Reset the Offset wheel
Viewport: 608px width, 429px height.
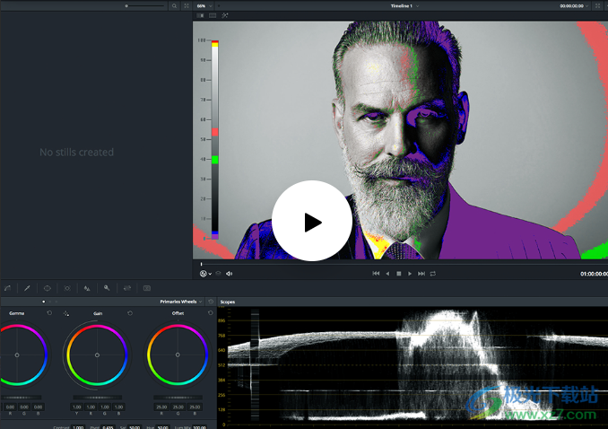click(x=211, y=313)
